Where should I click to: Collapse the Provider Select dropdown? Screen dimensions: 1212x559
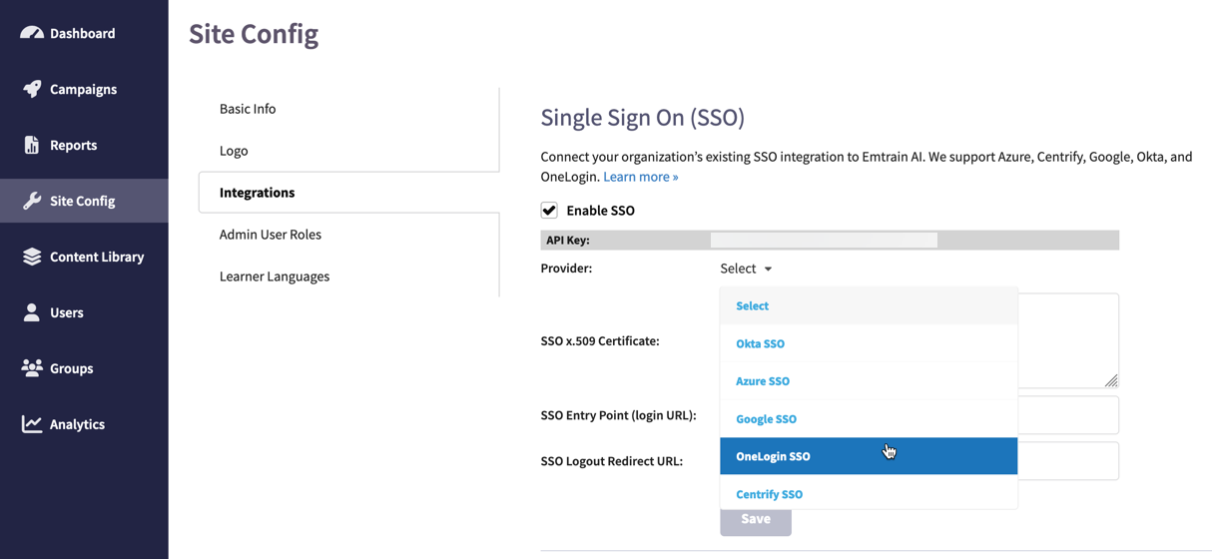click(746, 269)
